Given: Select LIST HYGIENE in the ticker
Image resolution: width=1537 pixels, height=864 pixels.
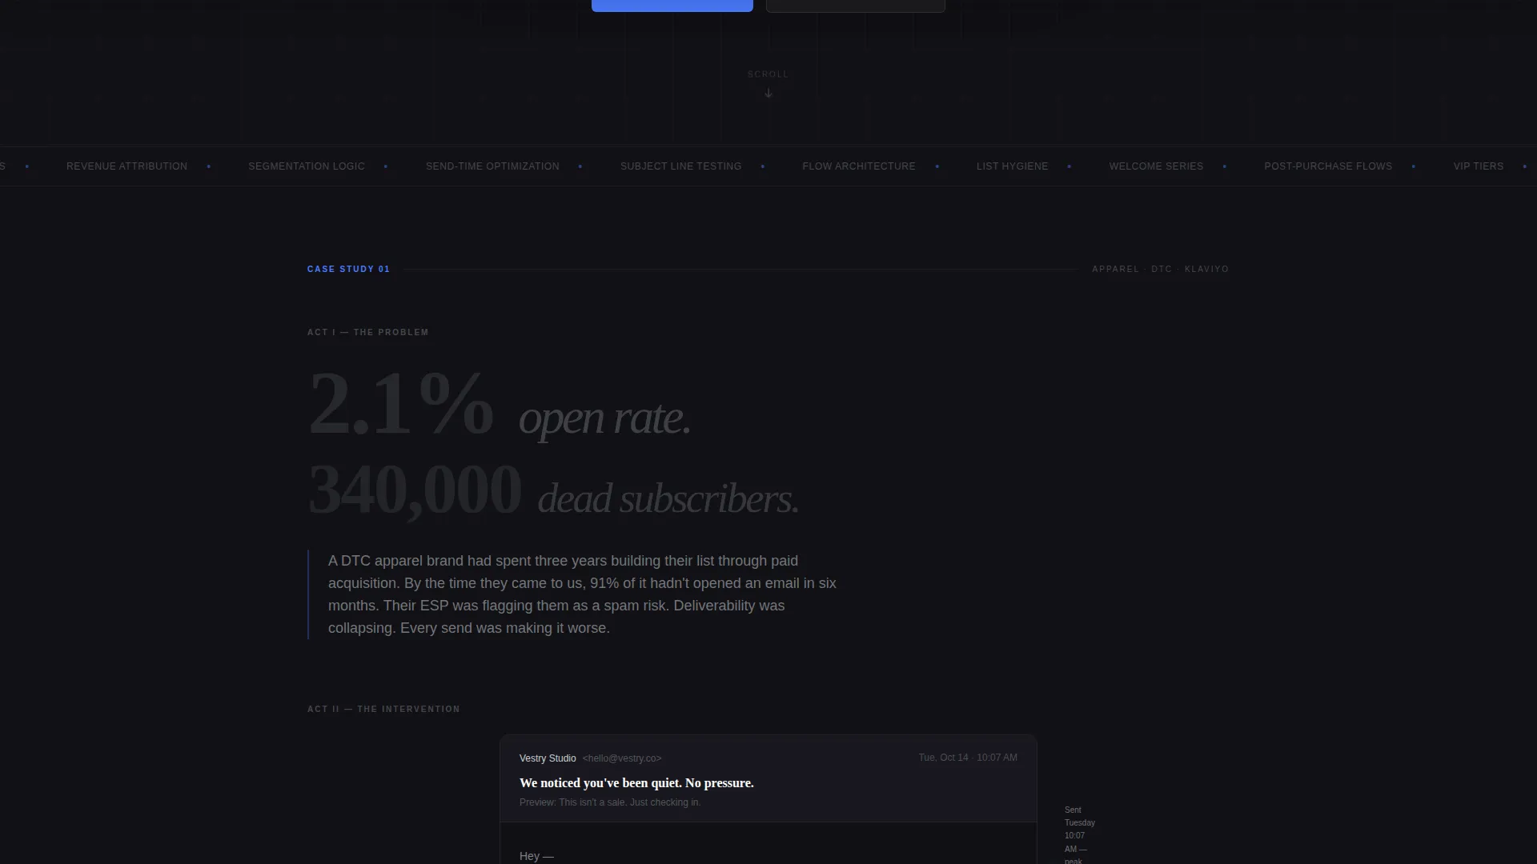Looking at the screenshot, I should (1012, 166).
